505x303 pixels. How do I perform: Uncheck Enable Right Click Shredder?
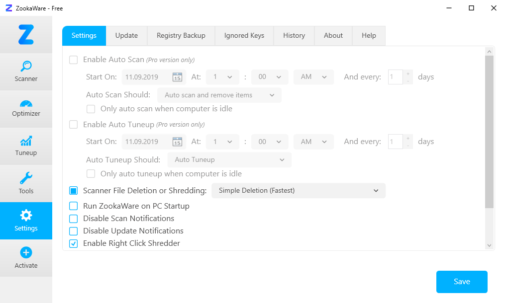[x=74, y=243]
